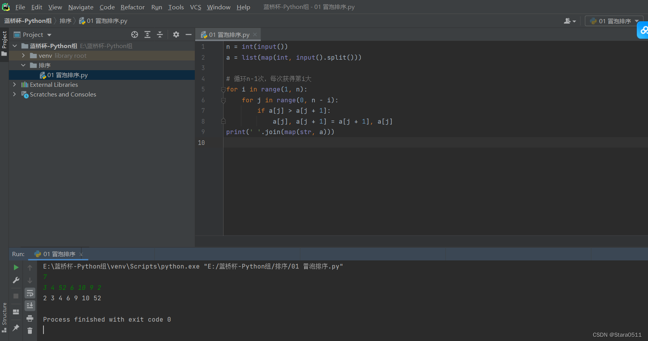Click 蓝桥杯-Python组 in the breadcrumb bar
Image resolution: width=648 pixels, height=341 pixels.
pyautogui.click(x=28, y=21)
